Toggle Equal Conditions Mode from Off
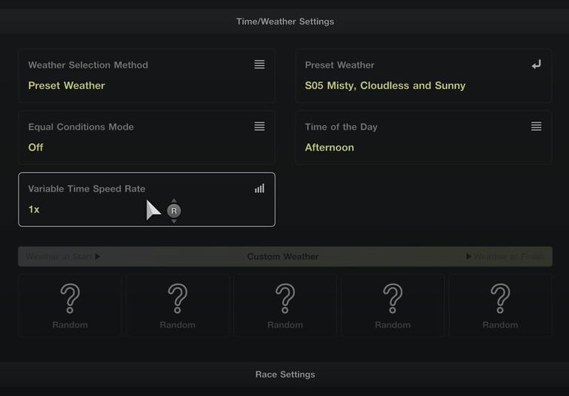This screenshot has width=569, height=396. [x=36, y=148]
